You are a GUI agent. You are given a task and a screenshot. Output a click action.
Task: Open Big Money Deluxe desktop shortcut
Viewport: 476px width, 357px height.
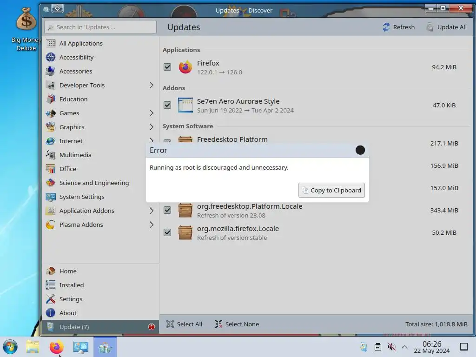point(26,29)
